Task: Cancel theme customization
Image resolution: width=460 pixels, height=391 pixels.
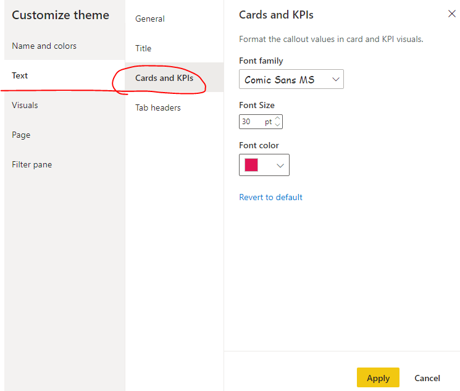Action: click(427, 378)
